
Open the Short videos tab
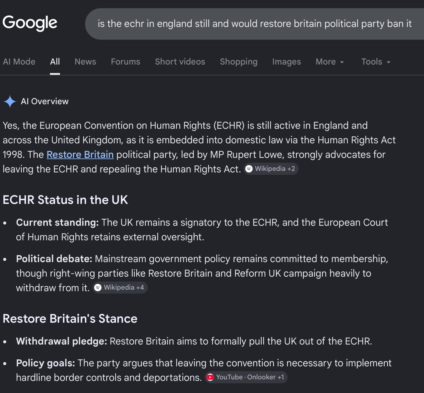point(180,62)
